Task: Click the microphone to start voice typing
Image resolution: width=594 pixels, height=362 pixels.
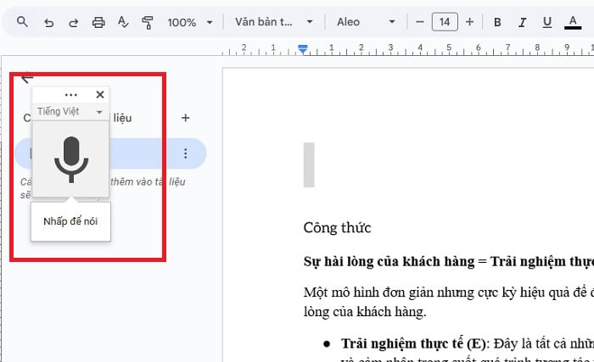Action: coord(71,159)
